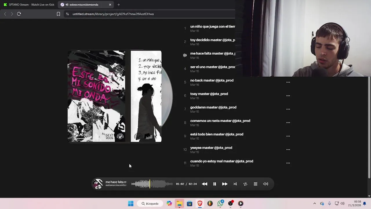Click the Búsqueda taskbar search box
The width and height of the screenshot is (371, 209).
point(150,203)
